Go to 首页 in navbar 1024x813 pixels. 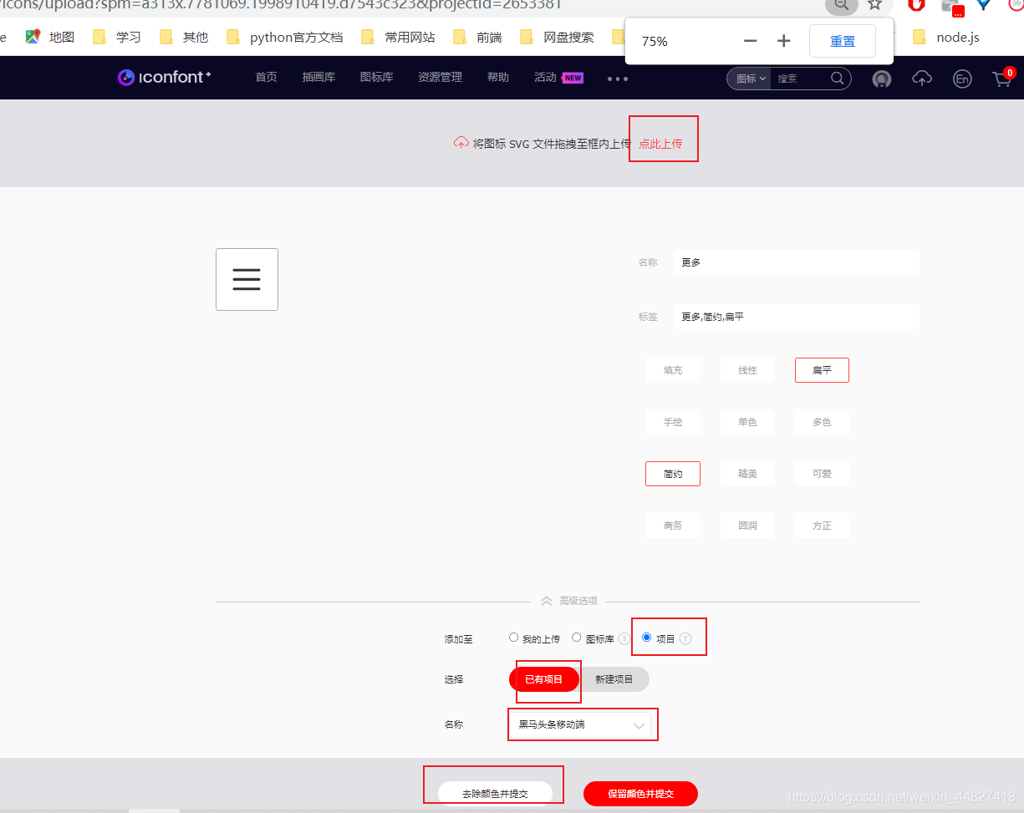tap(266, 78)
